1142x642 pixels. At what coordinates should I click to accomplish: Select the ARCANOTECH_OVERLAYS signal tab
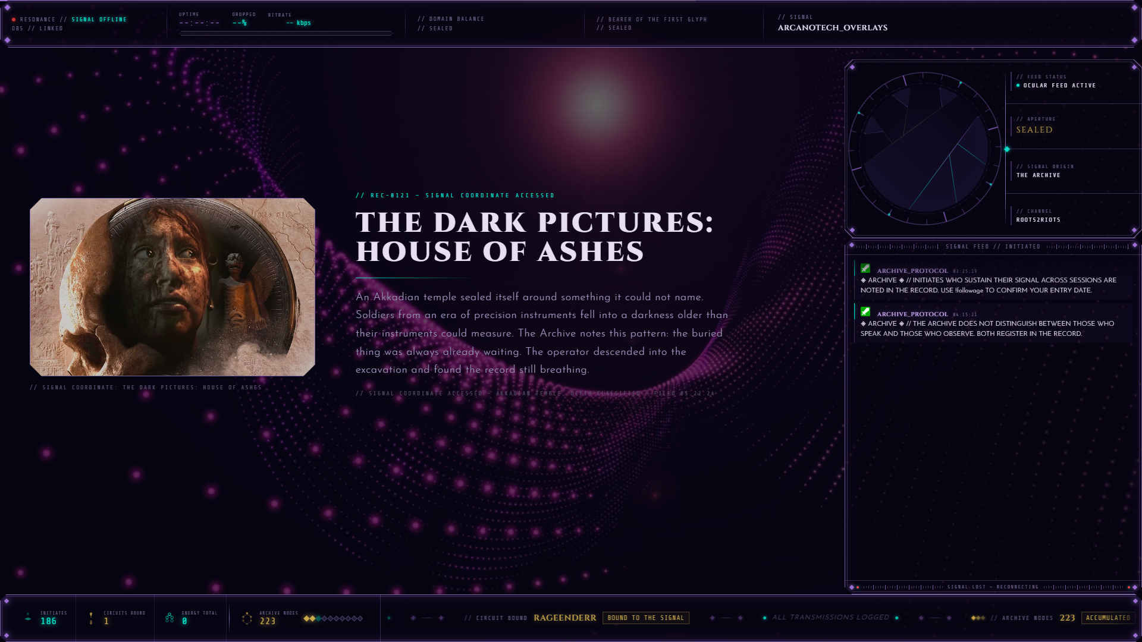(832, 28)
